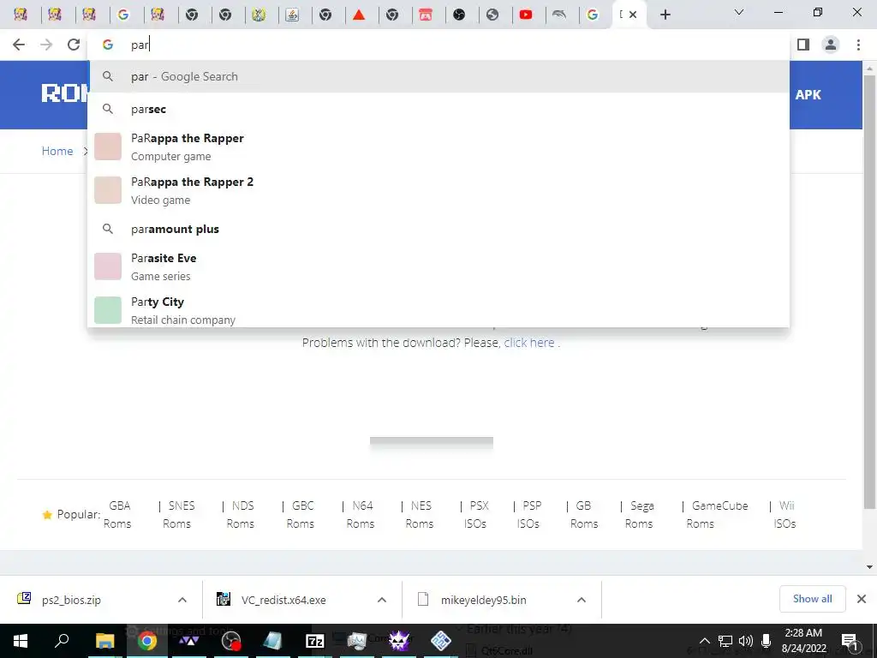The width and height of the screenshot is (877, 658).
Task: Click Show all downloads button
Action: click(812, 599)
